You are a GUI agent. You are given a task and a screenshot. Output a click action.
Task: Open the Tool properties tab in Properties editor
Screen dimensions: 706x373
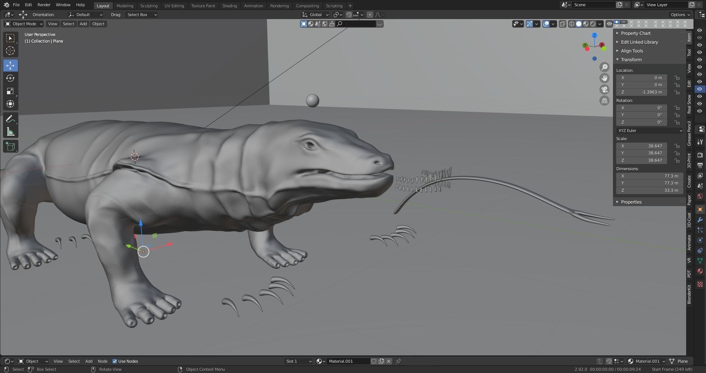[700, 142]
